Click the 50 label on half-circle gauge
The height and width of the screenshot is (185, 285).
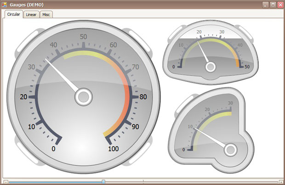(x=247, y=67)
